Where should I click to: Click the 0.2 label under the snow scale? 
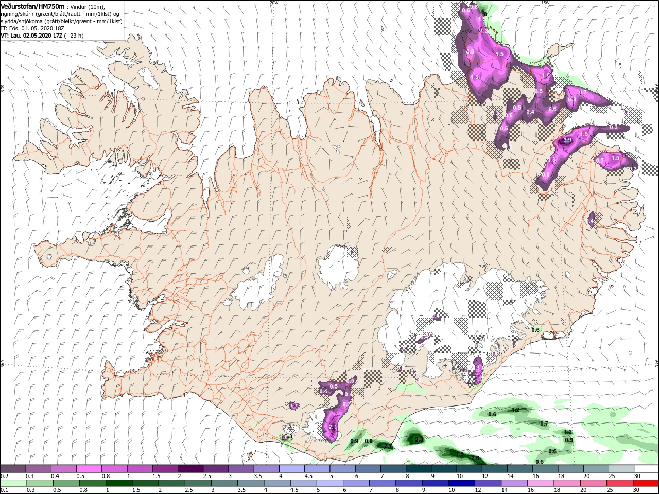click(x=4, y=476)
